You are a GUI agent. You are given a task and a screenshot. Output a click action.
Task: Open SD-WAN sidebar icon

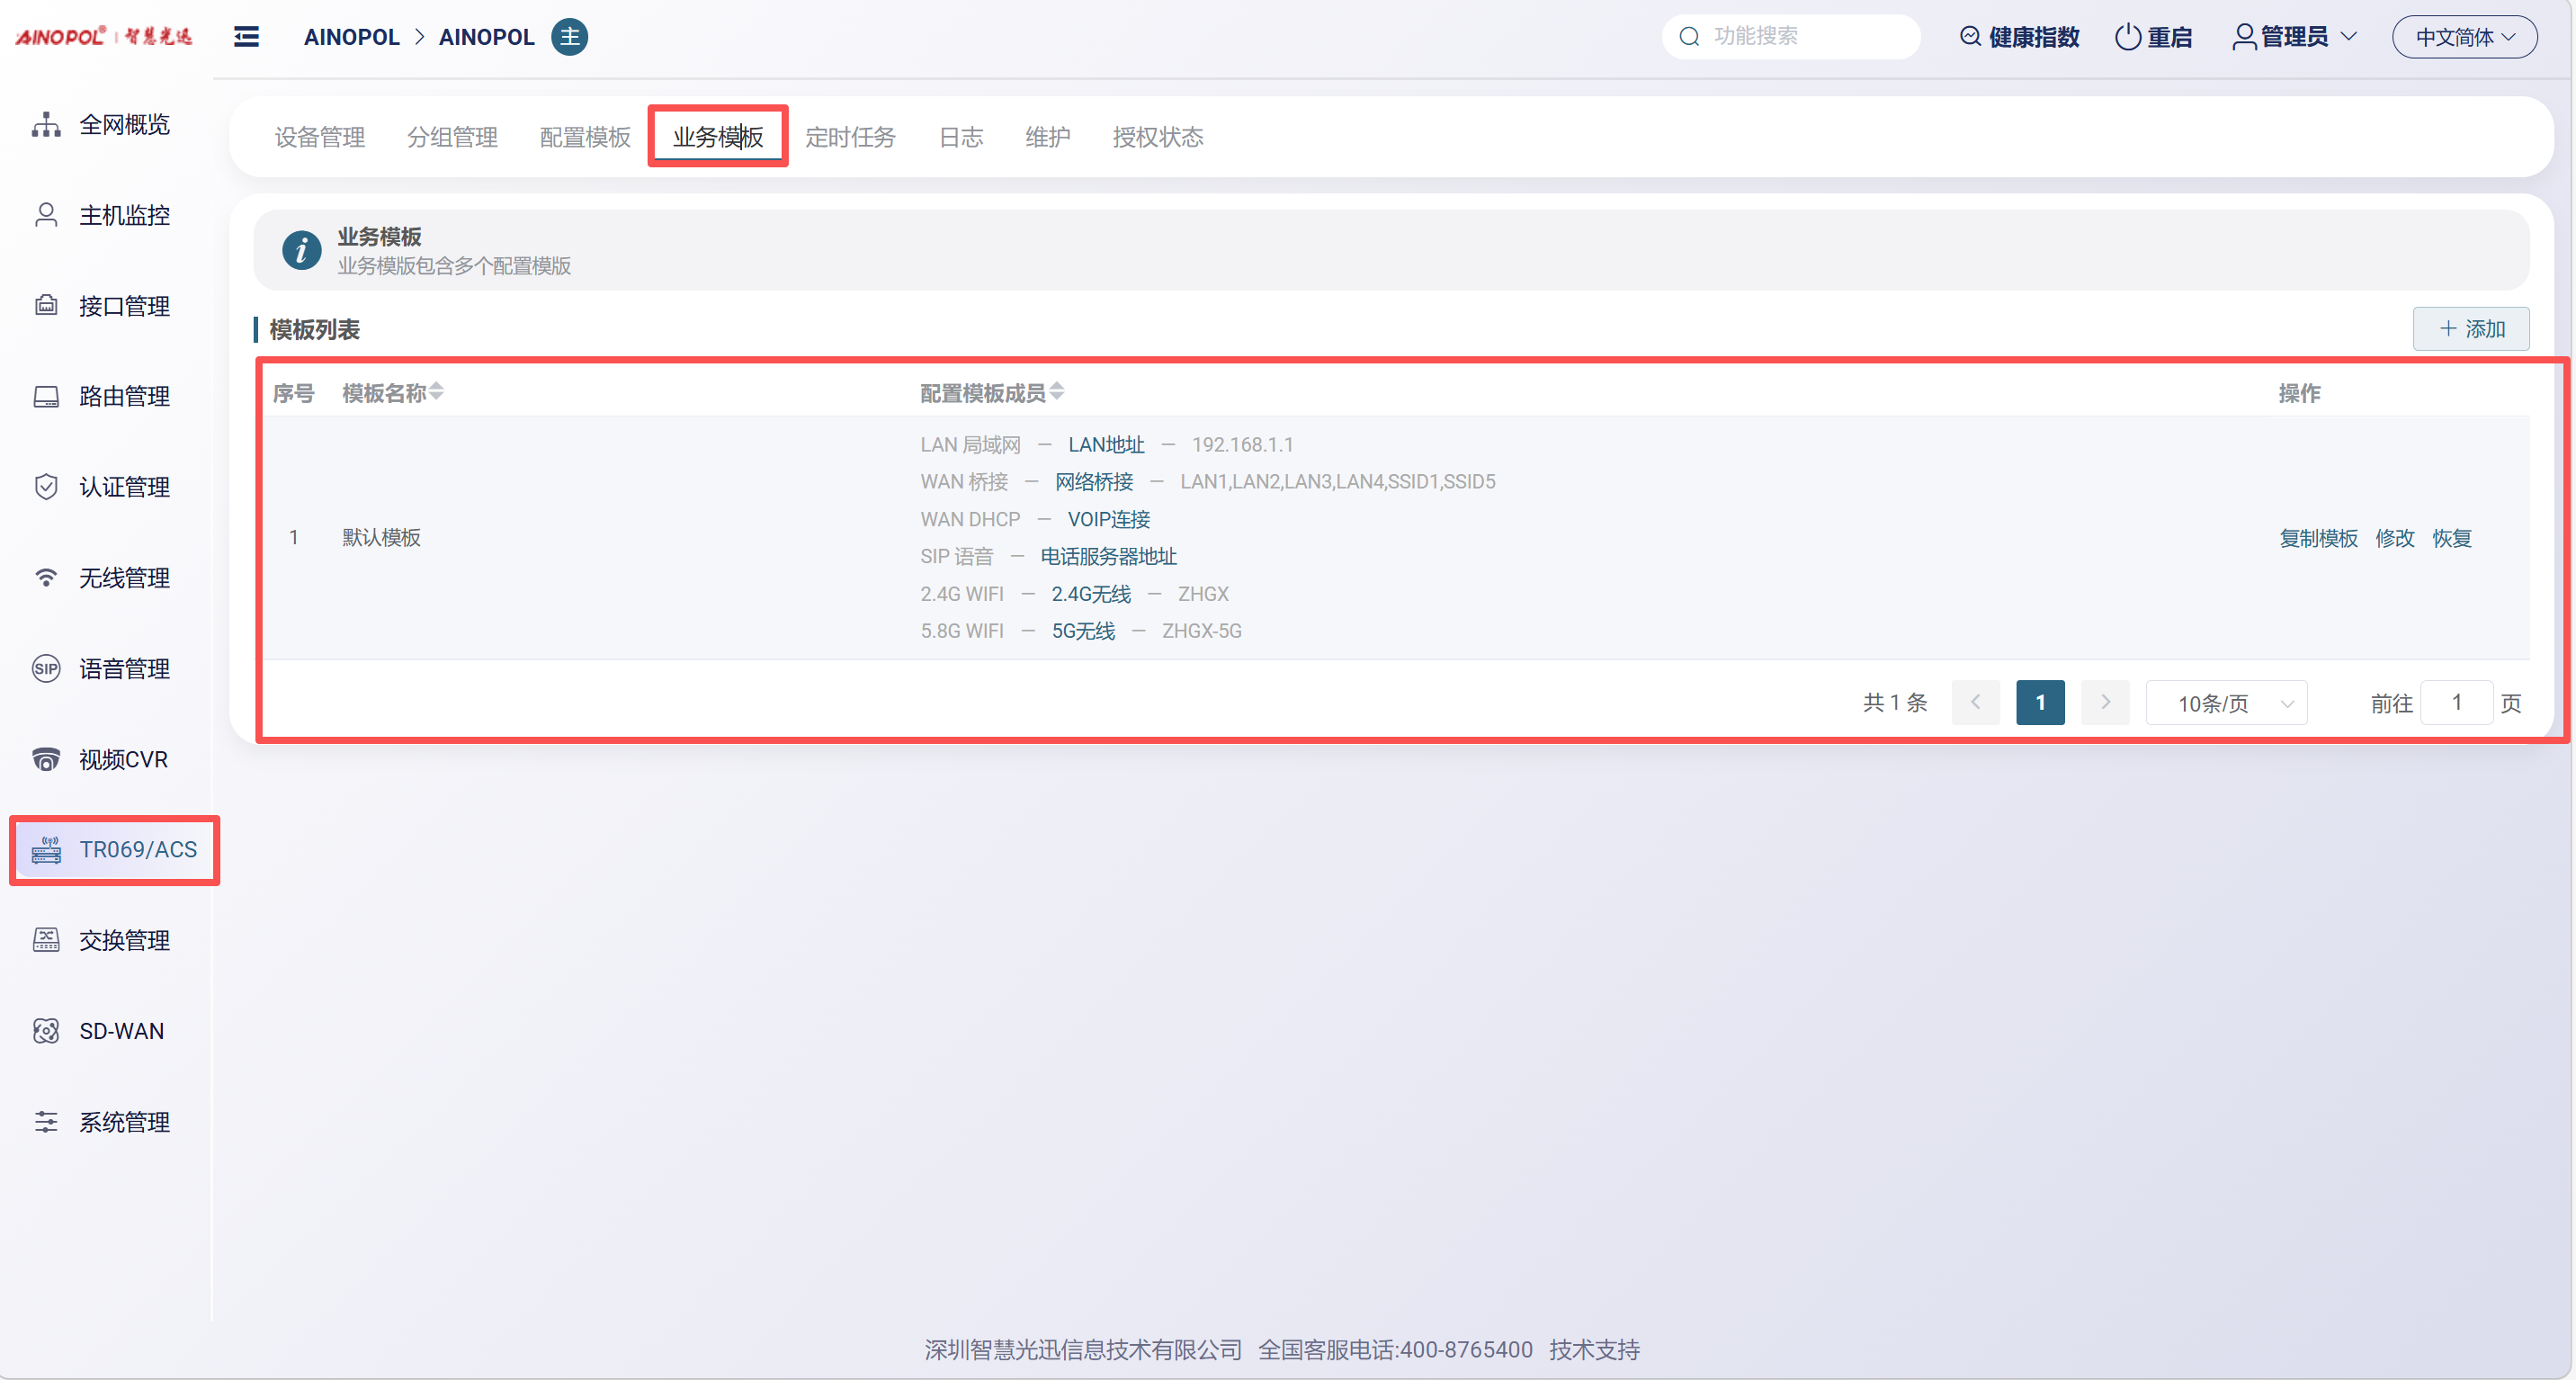point(46,1031)
